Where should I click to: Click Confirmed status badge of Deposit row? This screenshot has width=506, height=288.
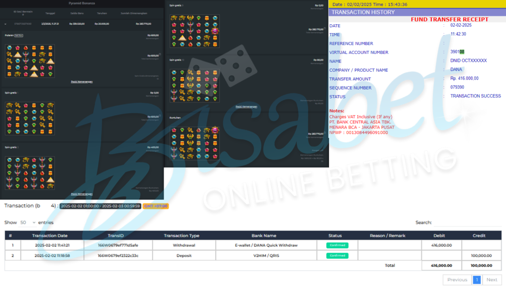(x=337, y=255)
